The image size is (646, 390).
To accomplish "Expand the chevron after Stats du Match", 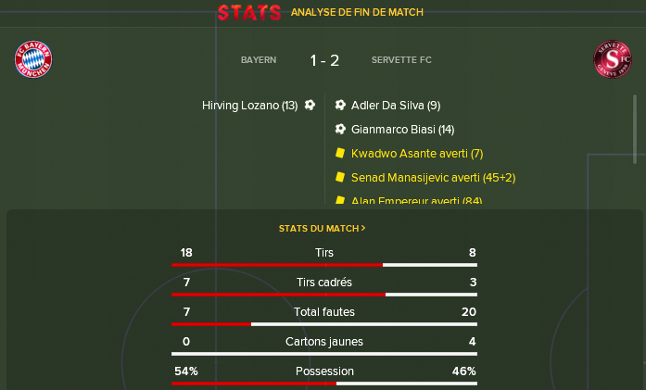I will 363,228.
